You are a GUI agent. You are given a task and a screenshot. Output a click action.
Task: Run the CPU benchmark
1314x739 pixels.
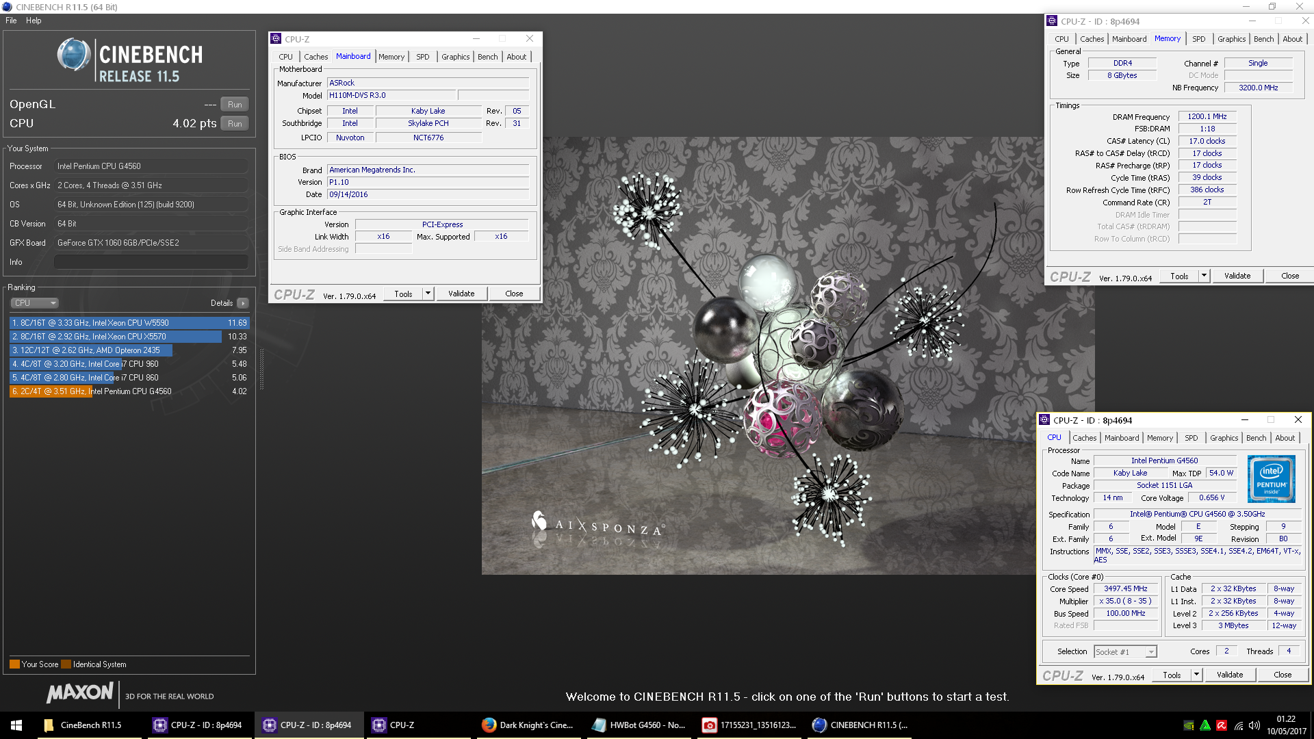point(235,124)
